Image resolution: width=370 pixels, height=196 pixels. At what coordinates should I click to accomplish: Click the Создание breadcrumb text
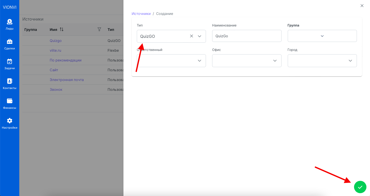point(165,14)
